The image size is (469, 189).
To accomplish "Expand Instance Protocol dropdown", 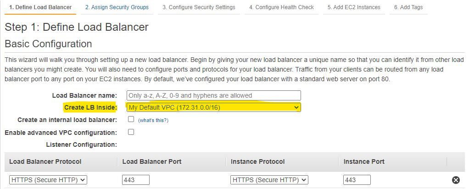I will (x=269, y=180).
